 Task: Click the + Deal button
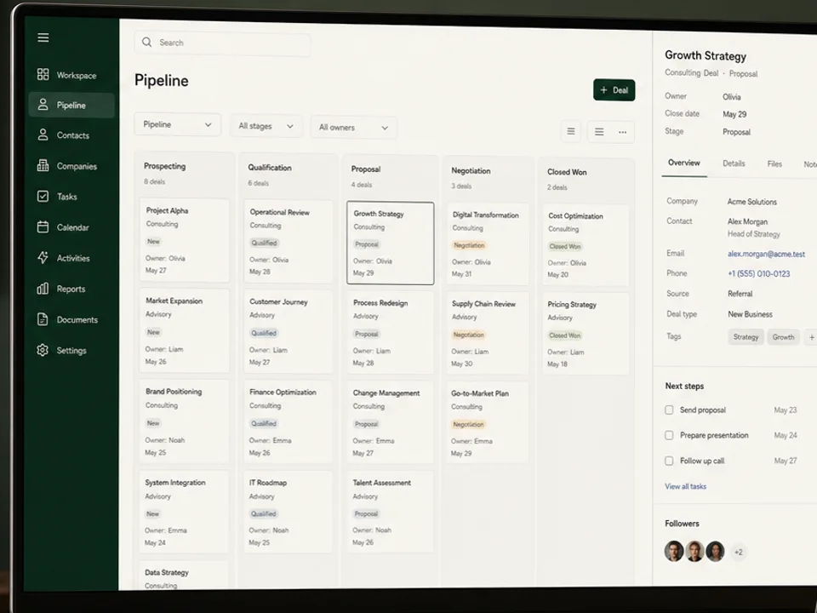click(614, 90)
